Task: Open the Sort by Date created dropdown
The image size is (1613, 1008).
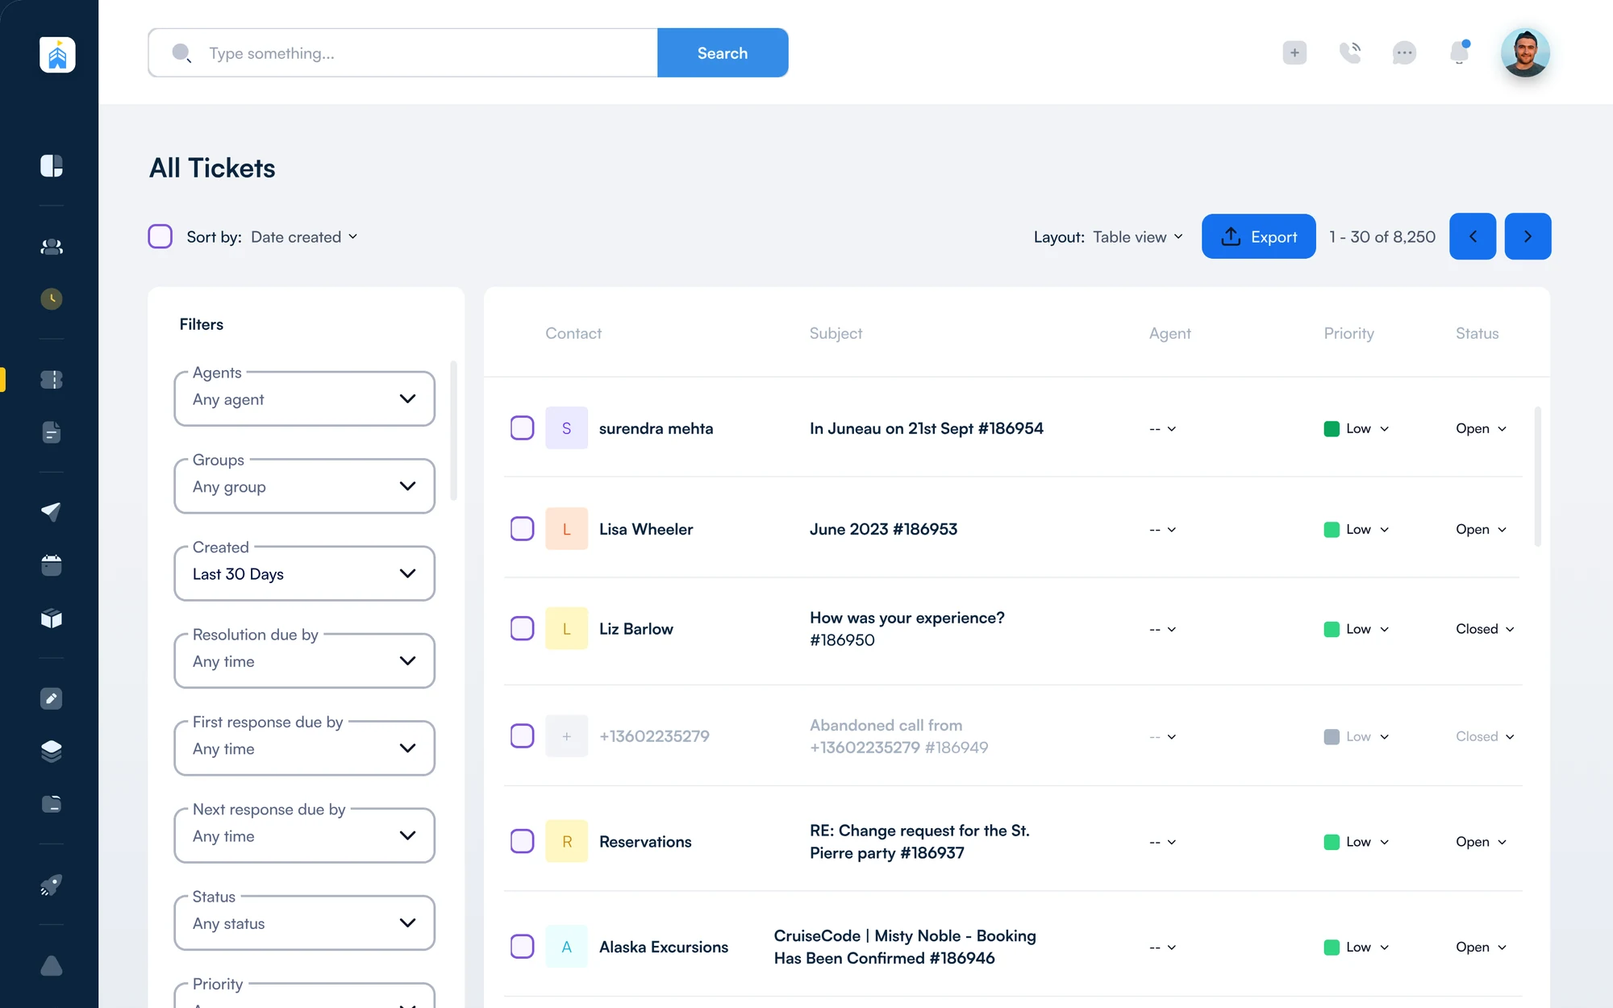Action: [x=304, y=237]
